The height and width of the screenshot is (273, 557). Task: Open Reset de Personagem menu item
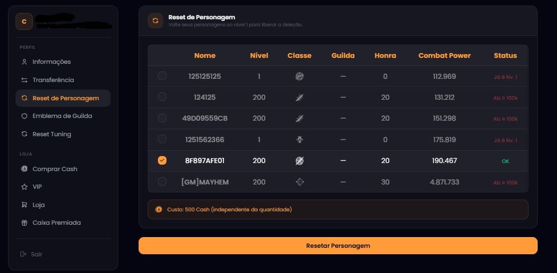[65, 98]
